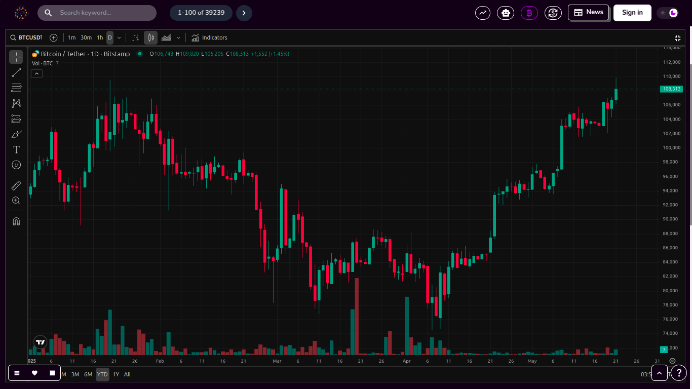Open the News button
The width and height of the screenshot is (692, 389).
(x=588, y=13)
